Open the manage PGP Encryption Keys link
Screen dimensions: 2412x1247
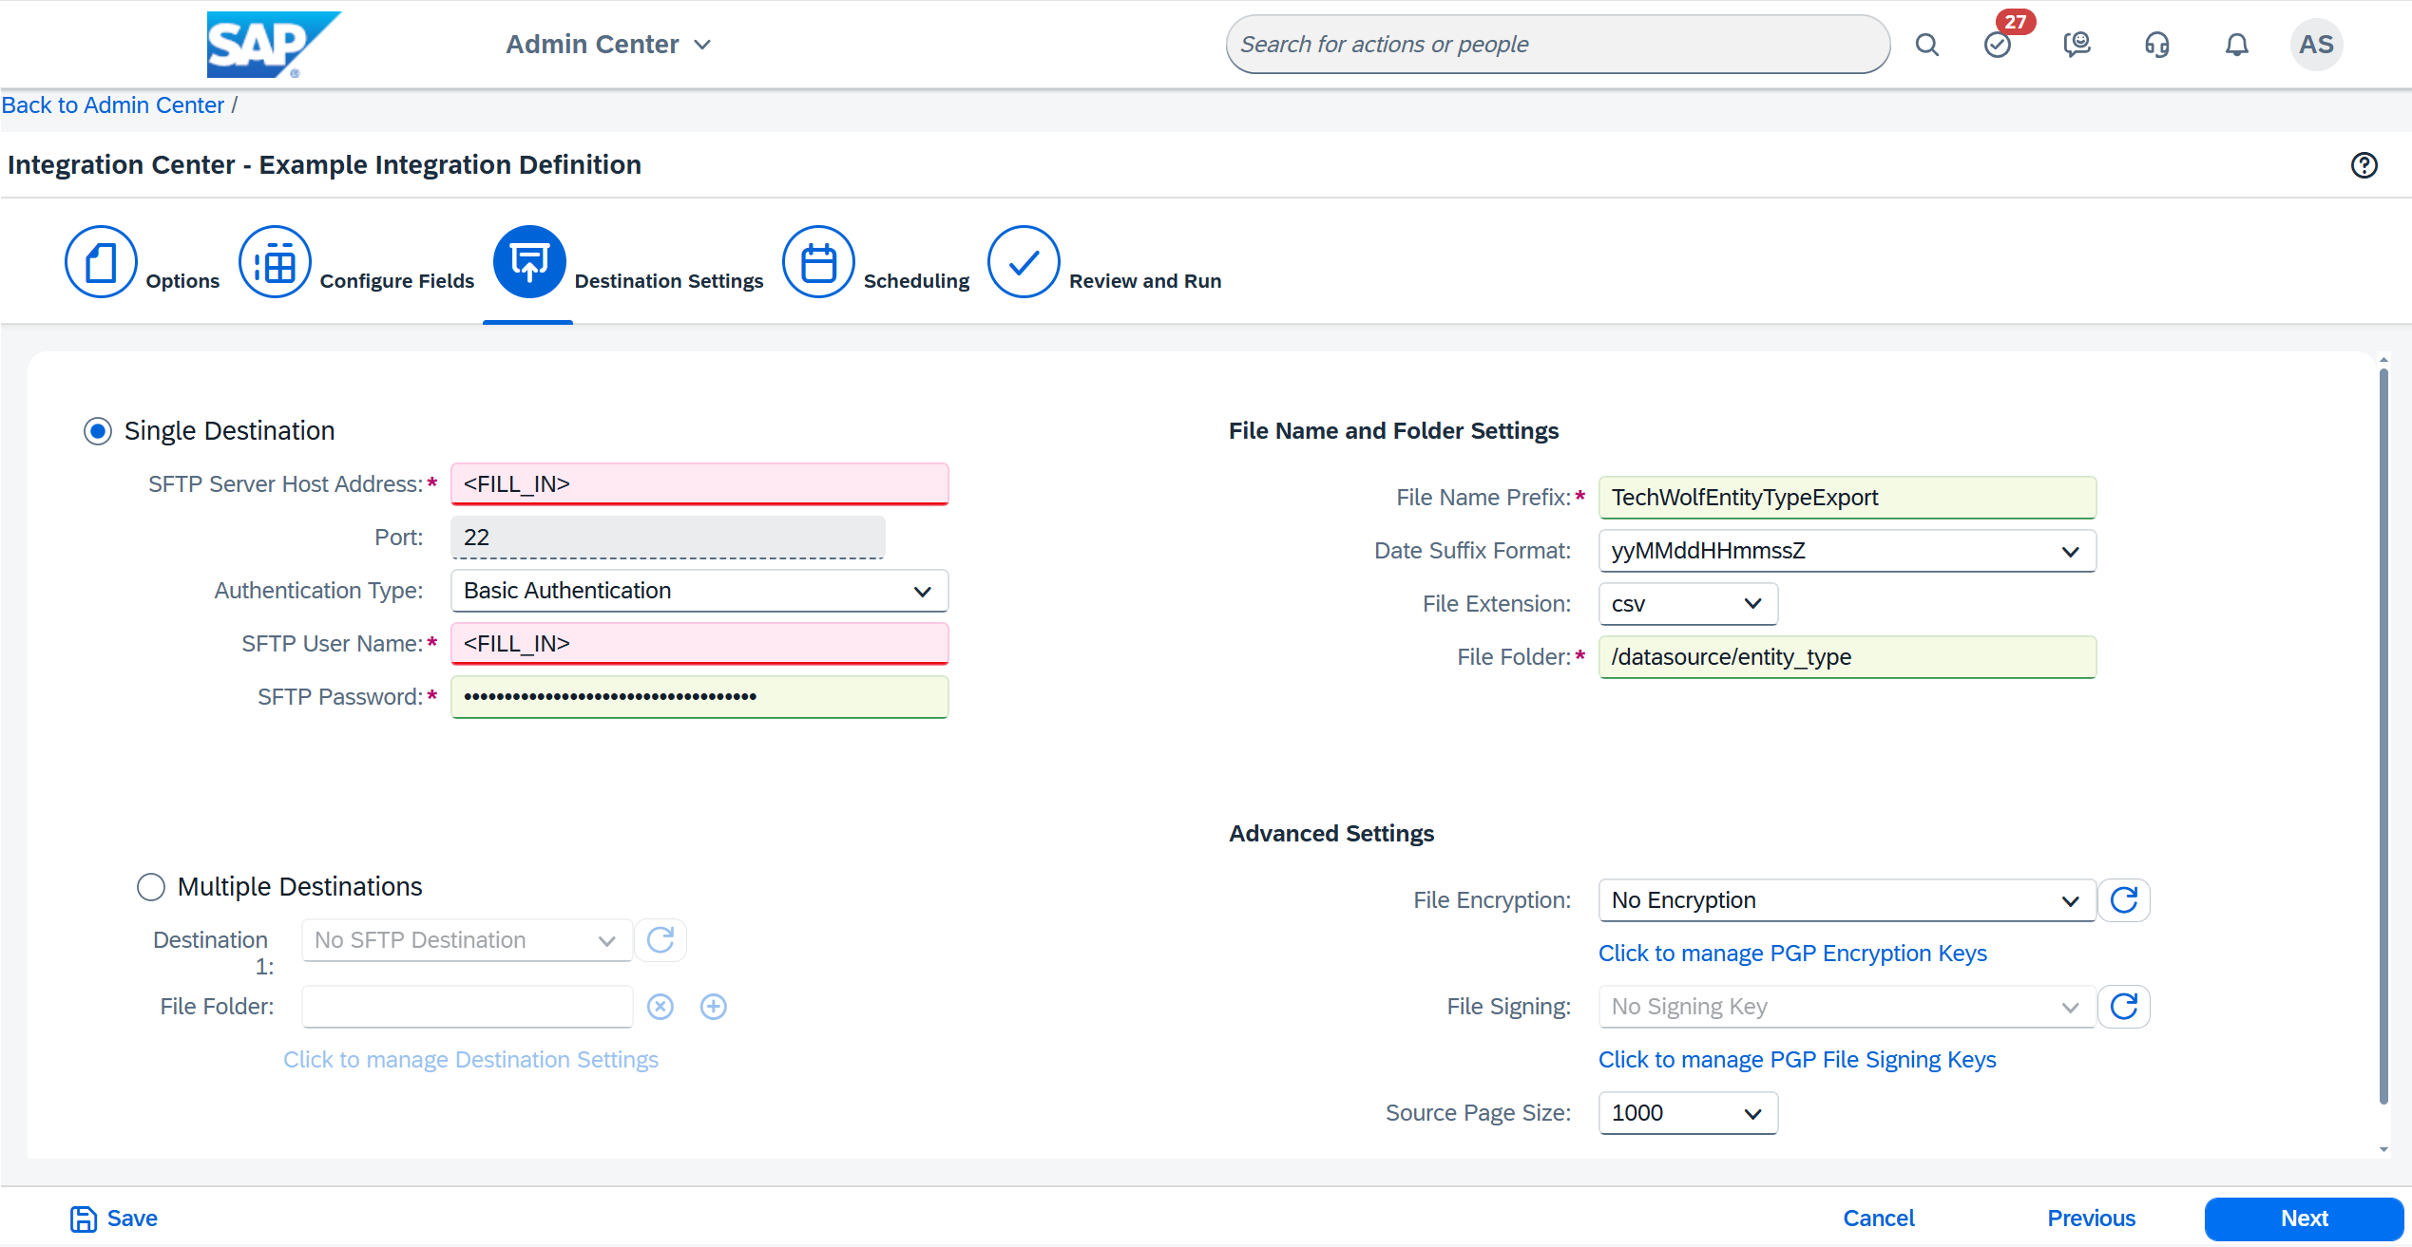(x=1792, y=954)
